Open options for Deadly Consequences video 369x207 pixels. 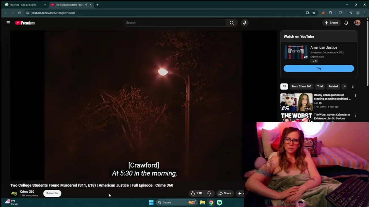[355, 95]
